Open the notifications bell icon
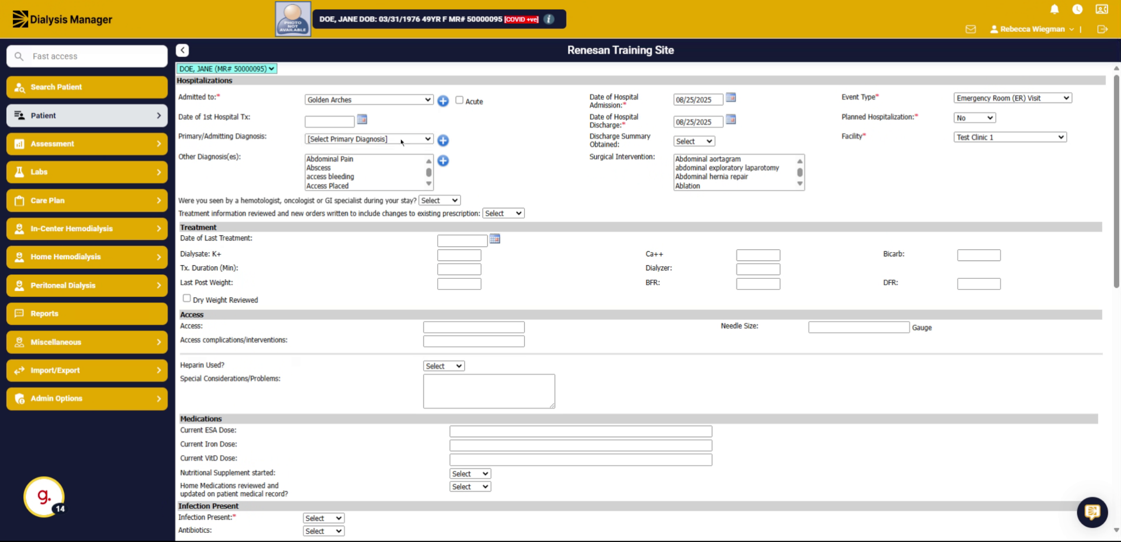Viewport: 1121px width, 542px height. [1054, 9]
